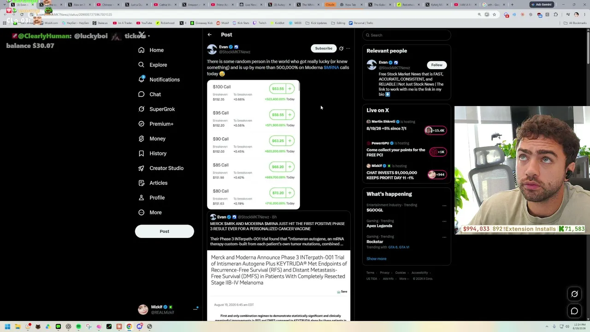Click the plus button on the $100 Call row
The image size is (590, 332).
[290, 89]
